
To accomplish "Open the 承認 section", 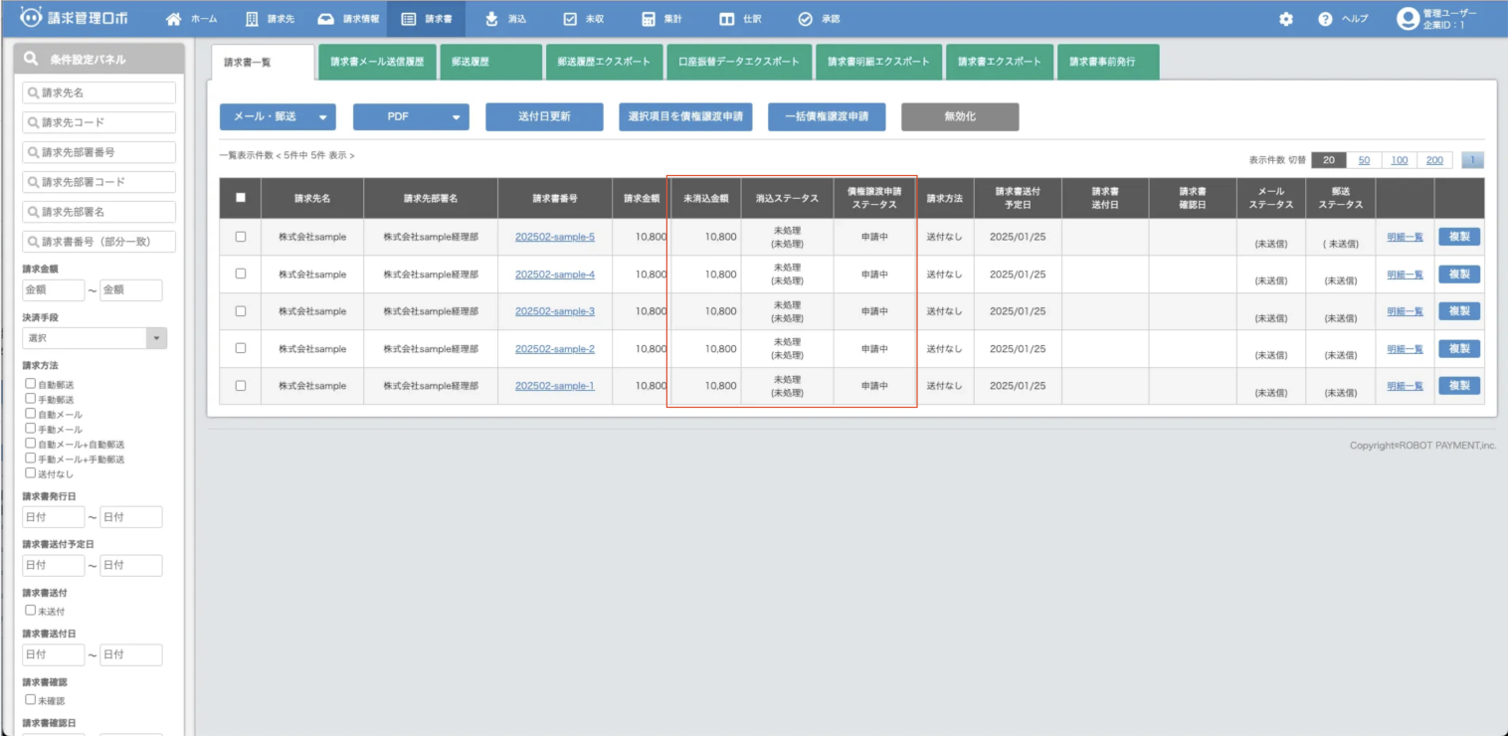I will tap(819, 19).
